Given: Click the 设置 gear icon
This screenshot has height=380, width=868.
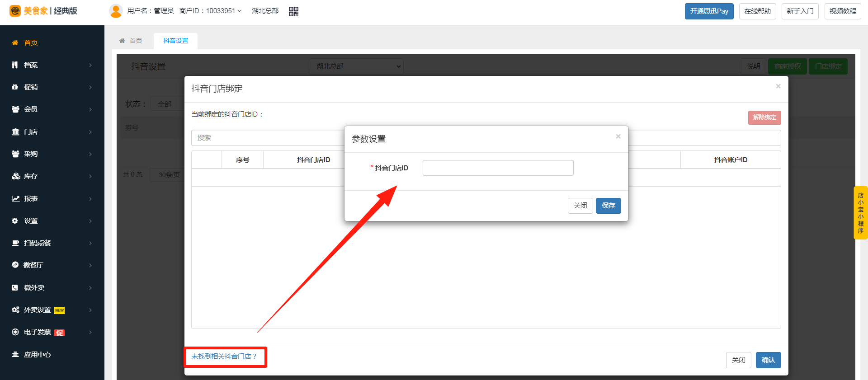Looking at the screenshot, I should (x=15, y=221).
